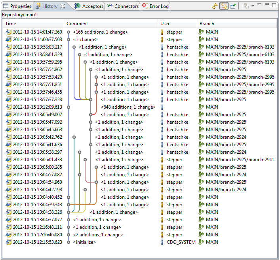Click commit icon for 13:05:41.636 row

click(x=9, y=145)
